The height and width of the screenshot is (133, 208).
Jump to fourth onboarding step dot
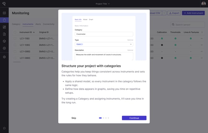click(108, 118)
